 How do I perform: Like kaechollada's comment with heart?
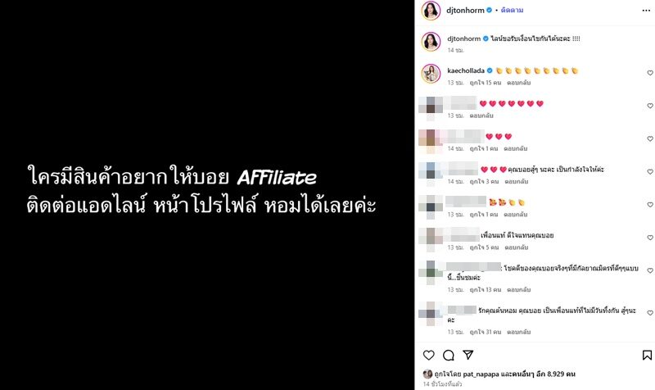650,73
